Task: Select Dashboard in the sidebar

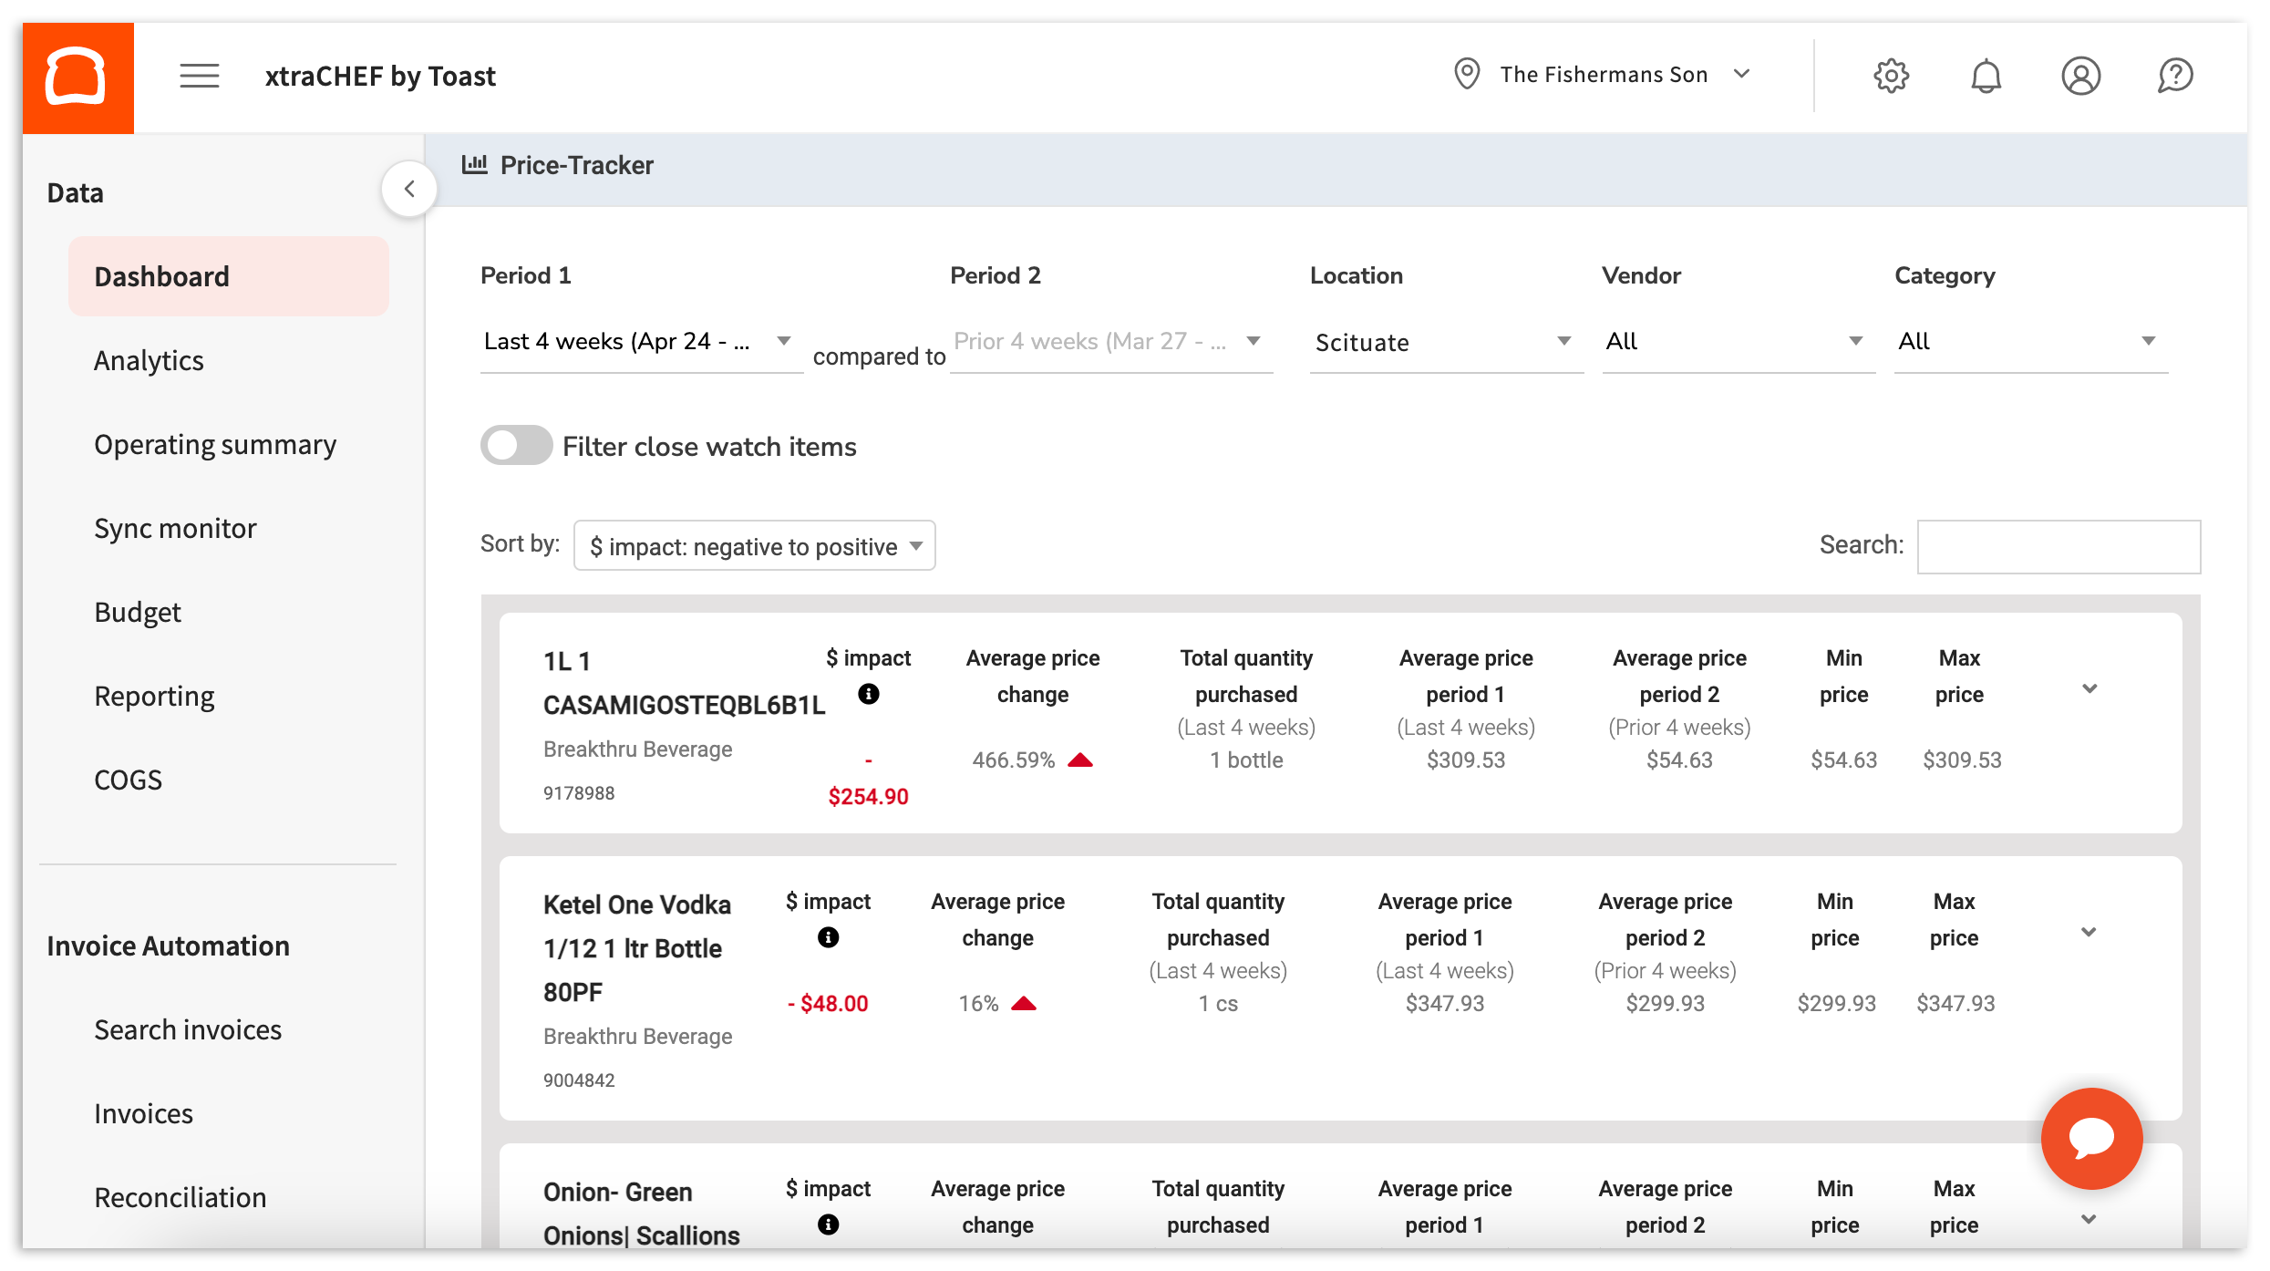Action: pos(161,275)
